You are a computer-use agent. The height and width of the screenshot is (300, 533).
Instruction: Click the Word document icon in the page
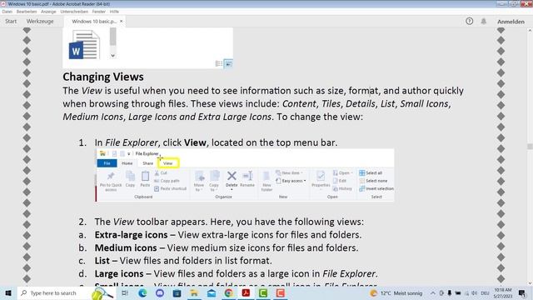coord(84,45)
